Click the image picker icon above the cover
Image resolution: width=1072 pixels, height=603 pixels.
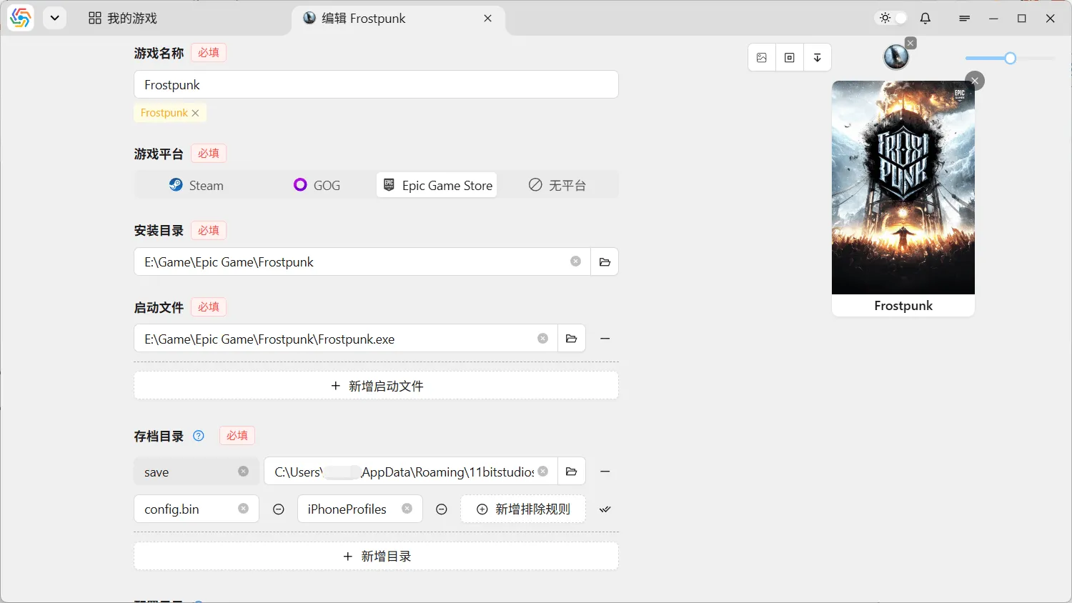pyautogui.click(x=762, y=58)
